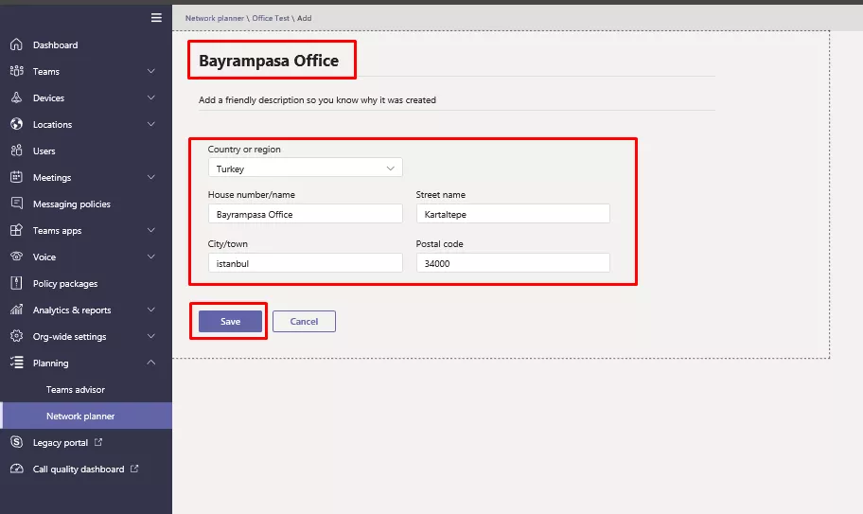
Task: Open Legacy portal Skype icon
Action: coord(16,443)
